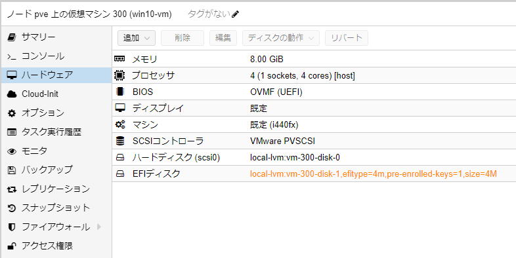Click the リバート (Revert) button
516x258 pixels.
pos(347,38)
